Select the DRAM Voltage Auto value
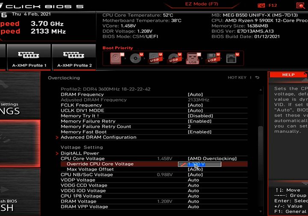Viewport: 308px width, 216px height. tap(193, 201)
